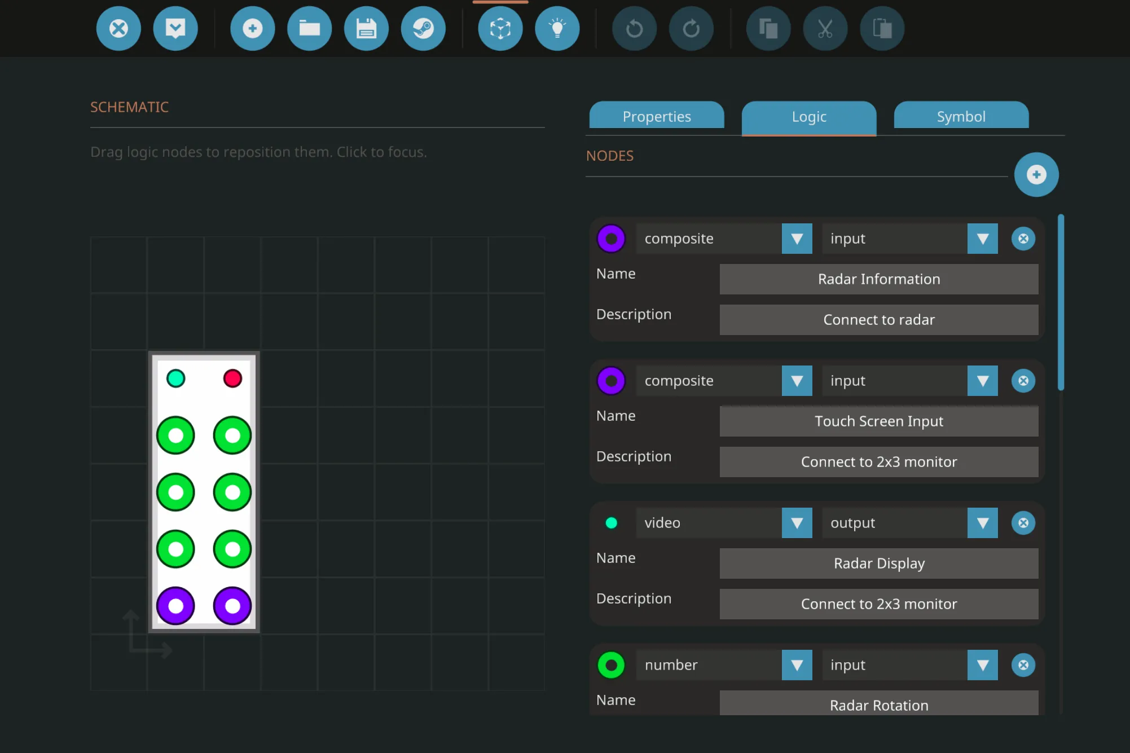Click the scissors cut icon
1130x753 pixels.
[x=825, y=28]
